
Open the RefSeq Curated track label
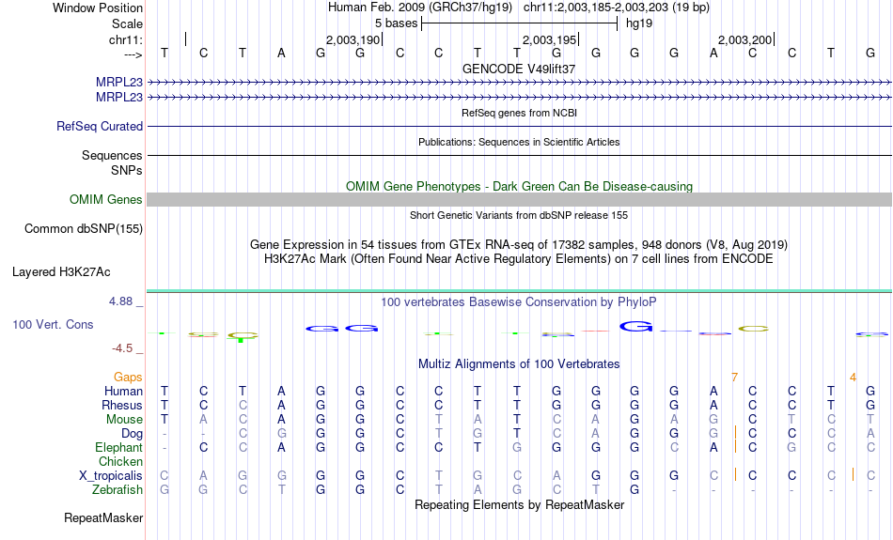100,127
